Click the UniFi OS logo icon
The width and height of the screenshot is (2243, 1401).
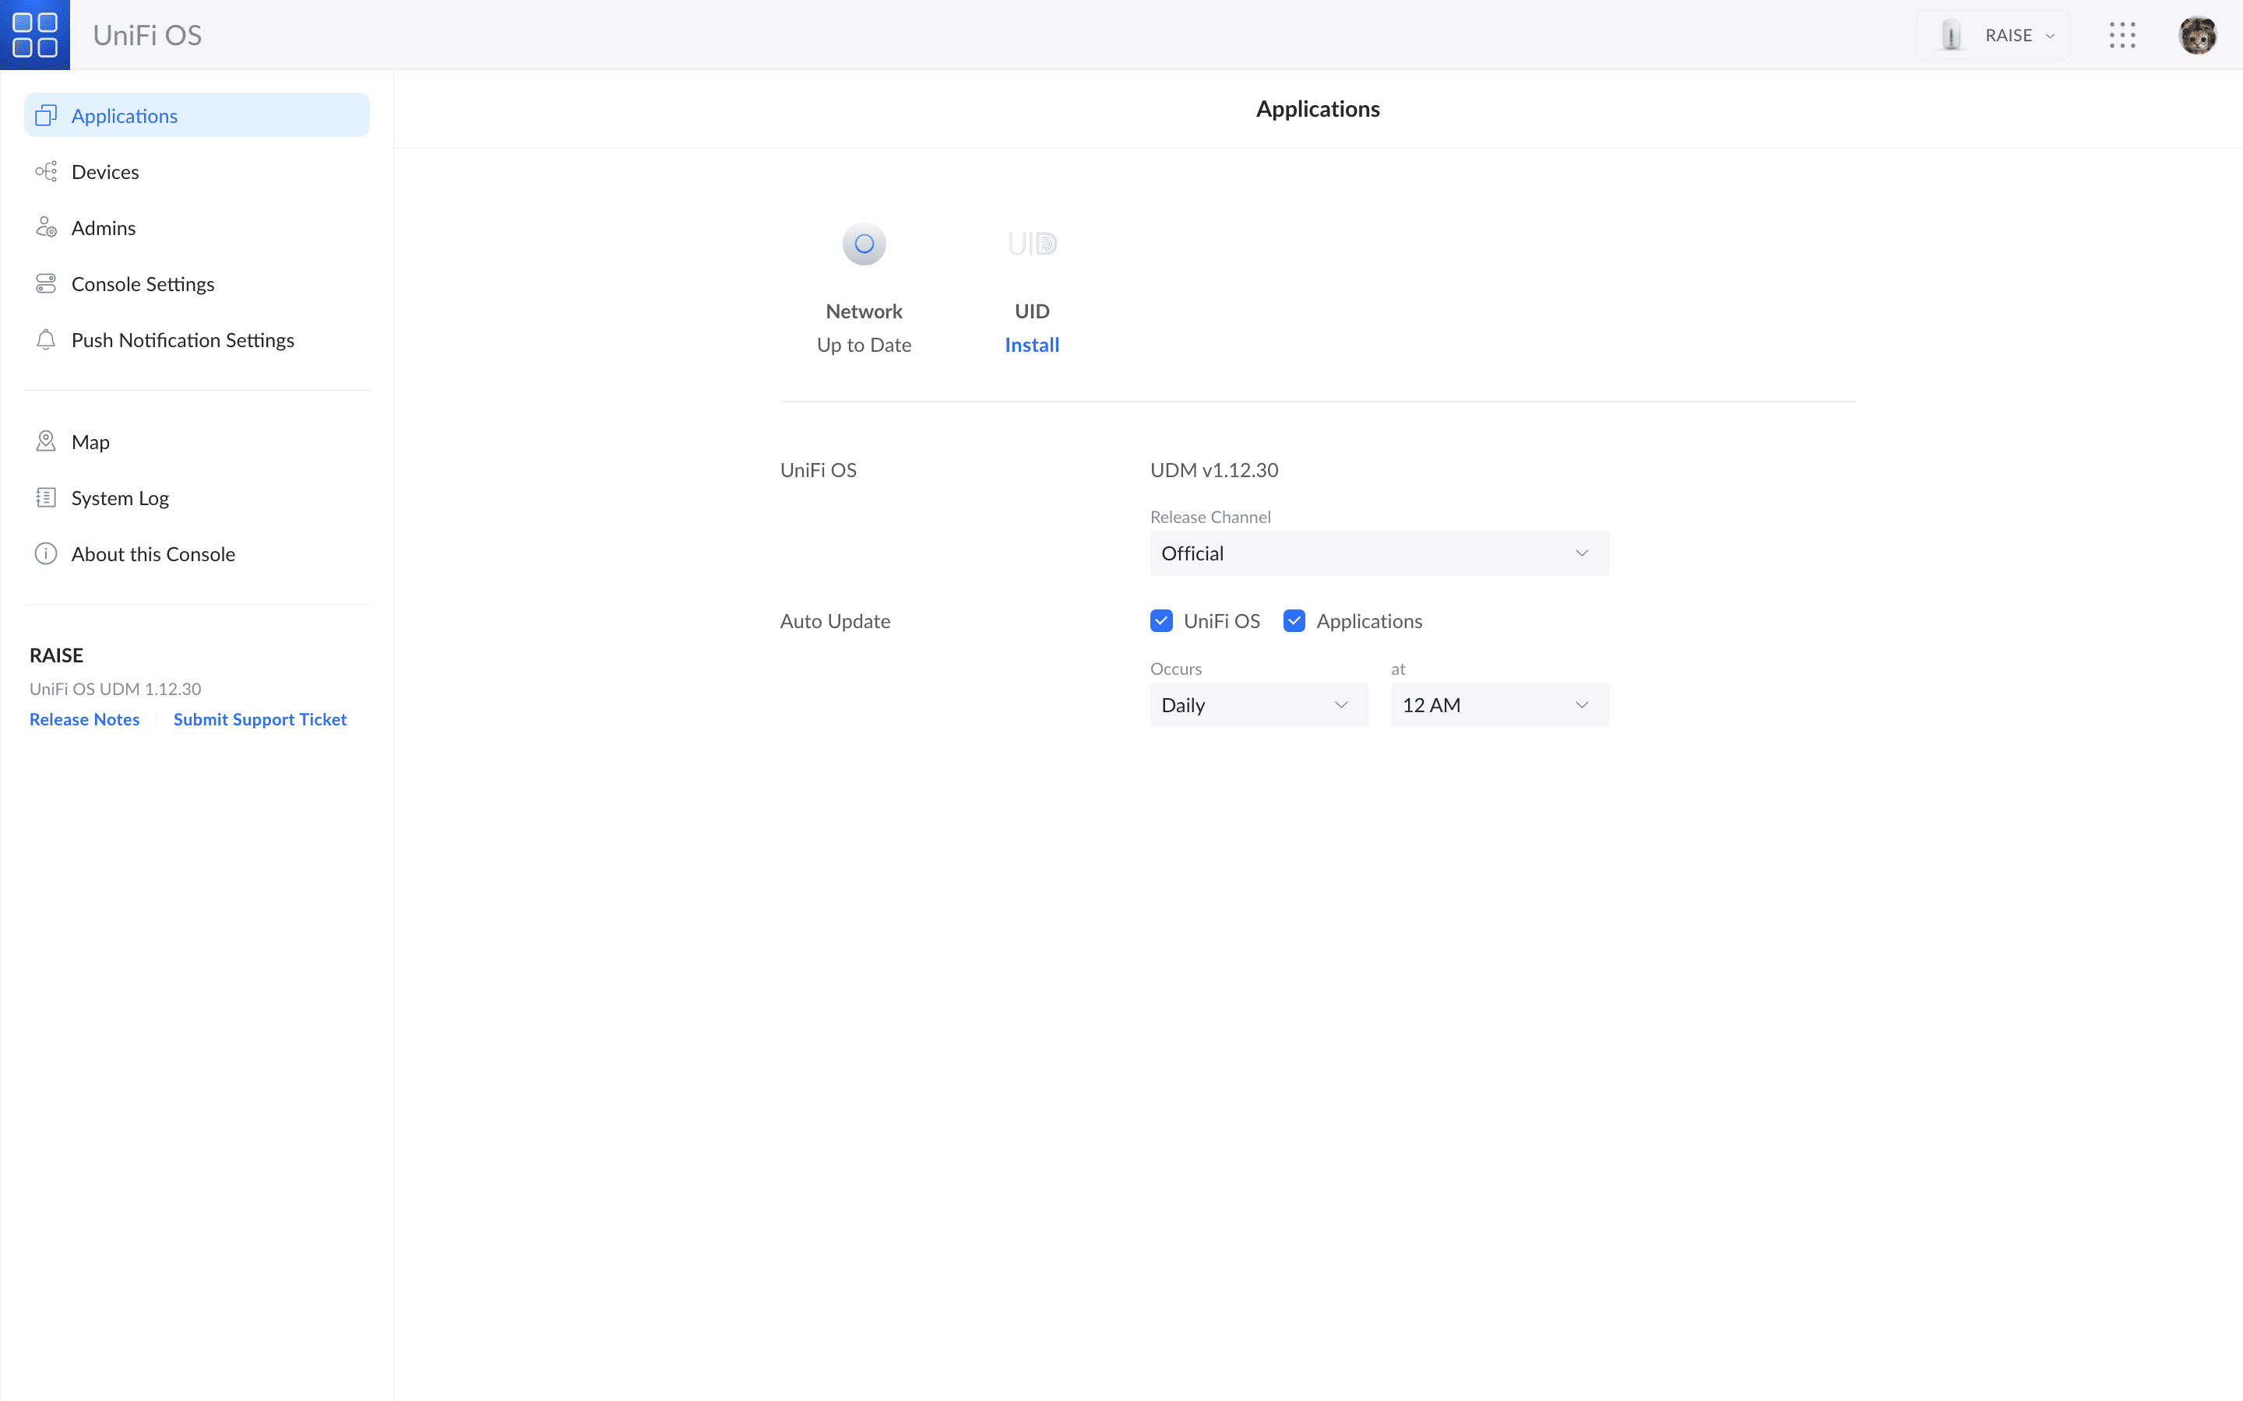[35, 35]
